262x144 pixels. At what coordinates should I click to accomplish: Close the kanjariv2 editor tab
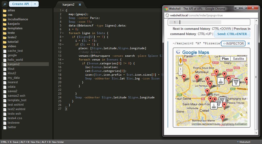coord(80,5)
